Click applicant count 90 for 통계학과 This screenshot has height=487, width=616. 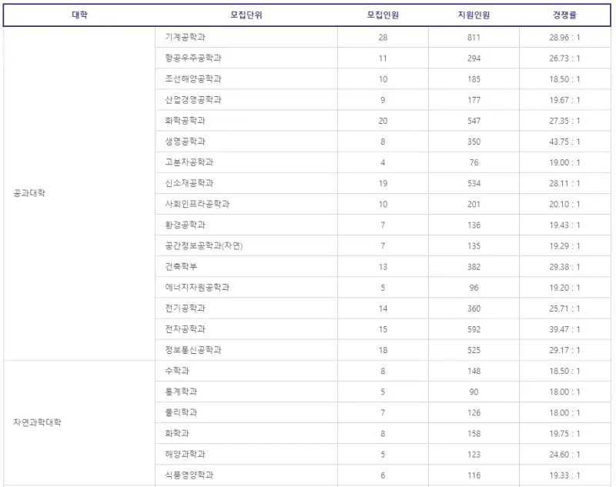[x=474, y=392]
